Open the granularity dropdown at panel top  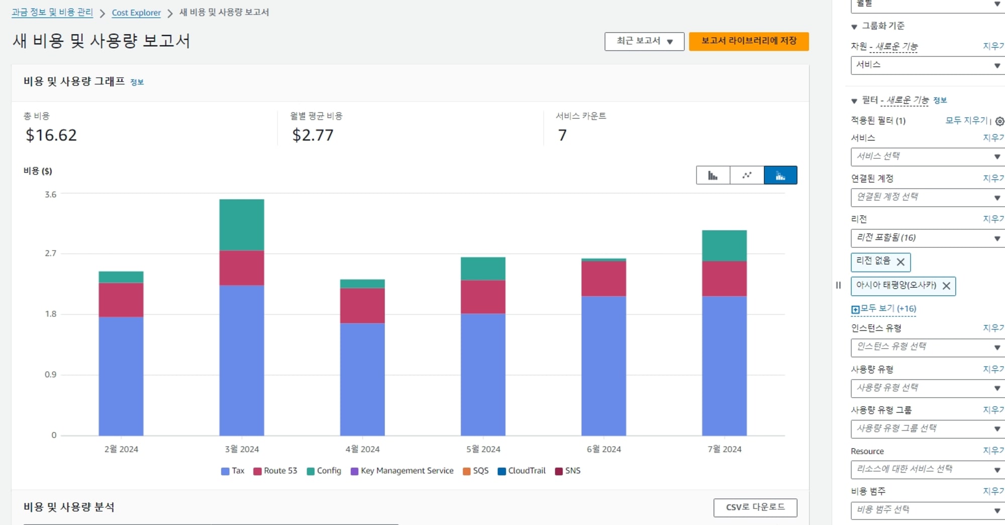point(928,5)
